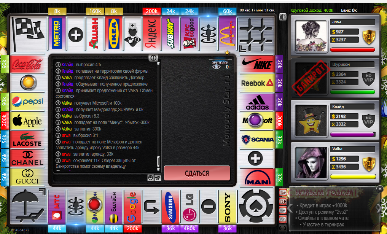Click the orange token on left column
Viewport: 387px width, 234px height.
click(x=28, y=83)
